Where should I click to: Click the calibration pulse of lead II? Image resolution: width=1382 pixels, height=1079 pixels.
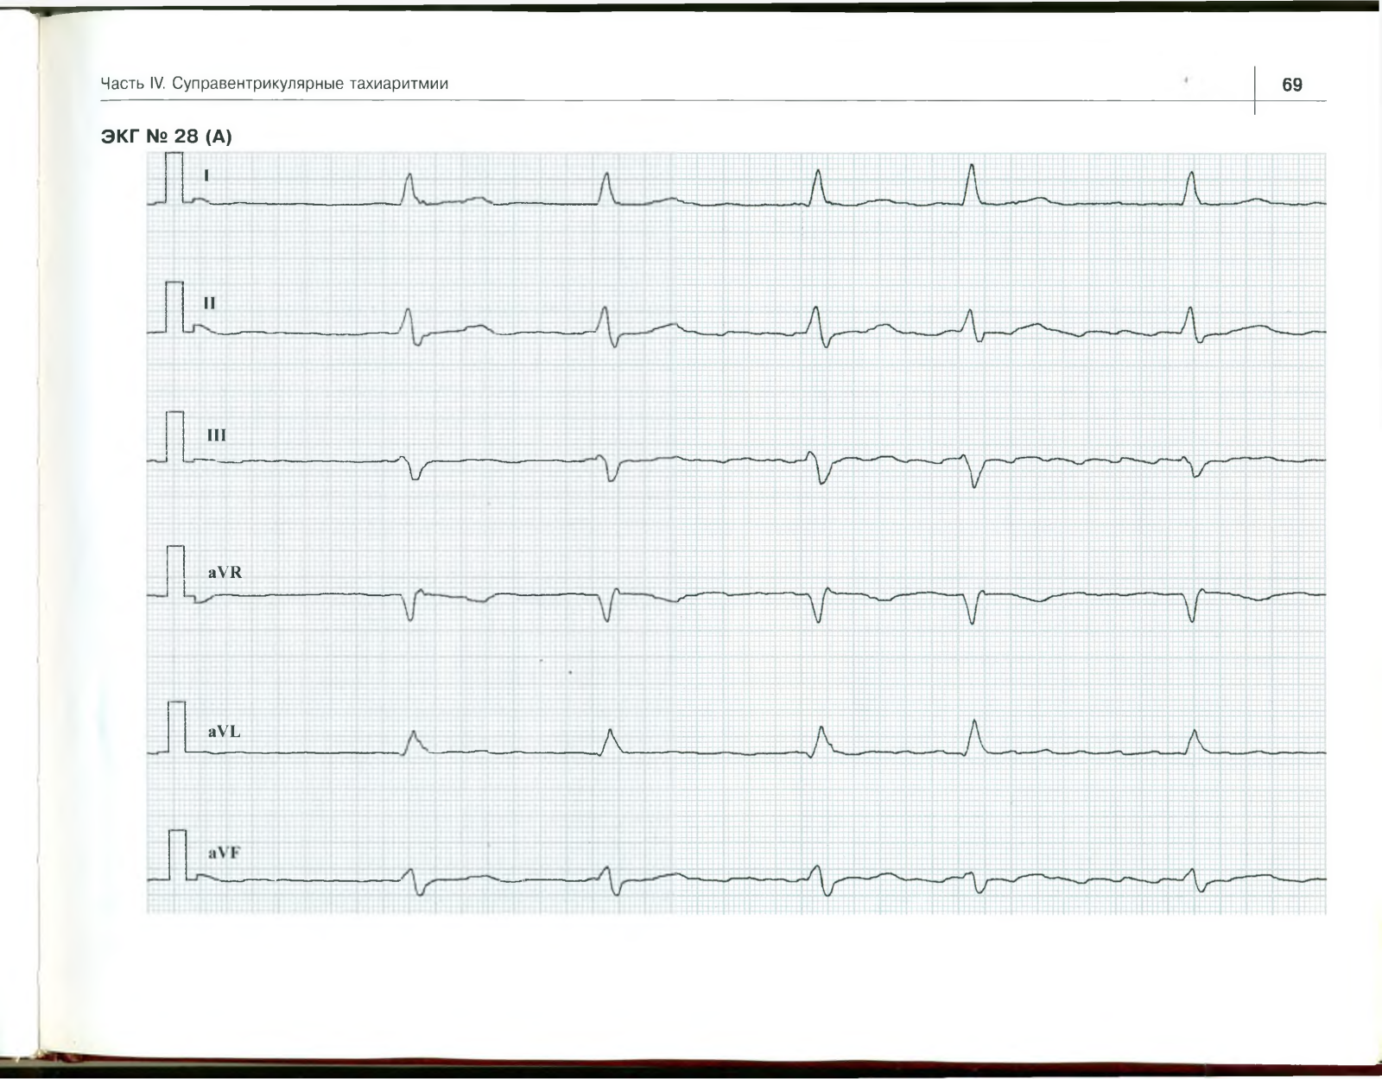click(174, 308)
